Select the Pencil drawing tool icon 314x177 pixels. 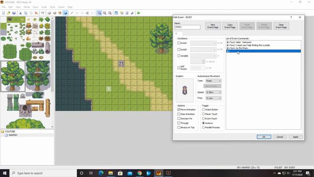(72, 13)
